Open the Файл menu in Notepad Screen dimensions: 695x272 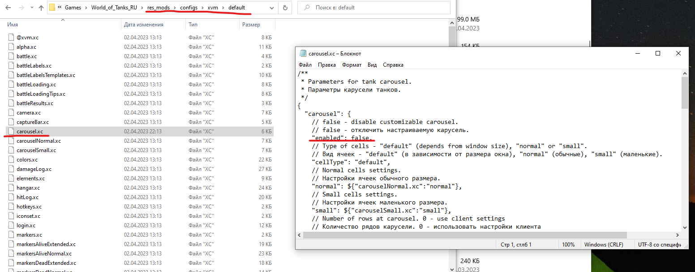305,64
